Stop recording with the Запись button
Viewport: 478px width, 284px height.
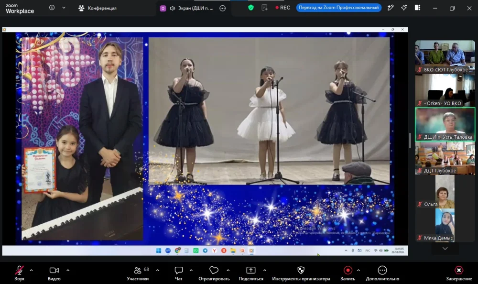pyautogui.click(x=348, y=273)
